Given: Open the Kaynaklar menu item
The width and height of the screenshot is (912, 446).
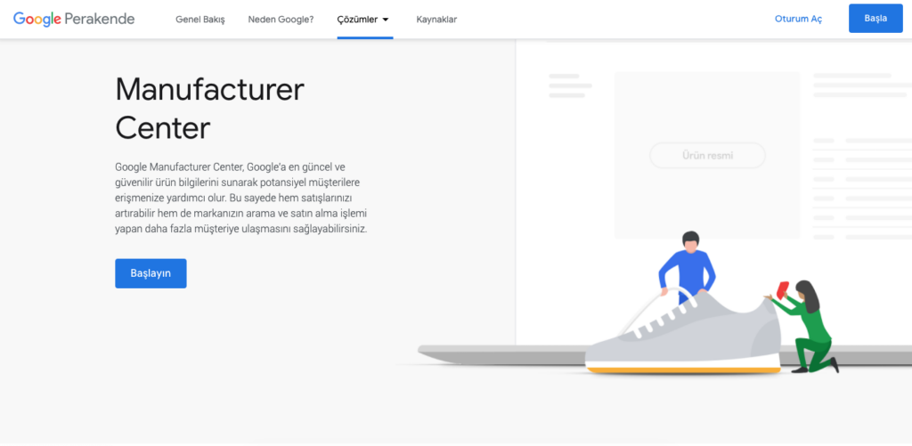Looking at the screenshot, I should point(436,20).
